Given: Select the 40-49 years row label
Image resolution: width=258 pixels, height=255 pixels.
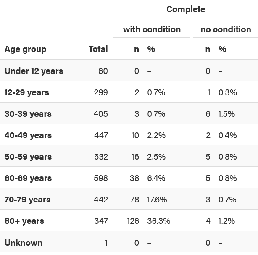Looking at the screenshot, I should coord(28,135).
